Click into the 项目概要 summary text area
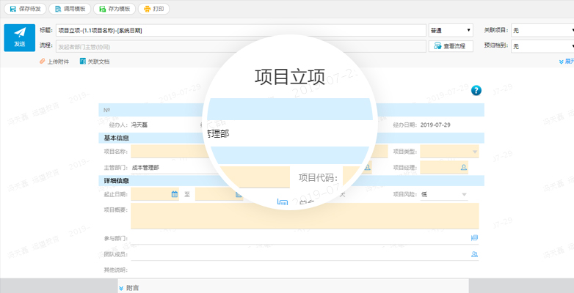This screenshot has width=574, height=293. [304, 216]
